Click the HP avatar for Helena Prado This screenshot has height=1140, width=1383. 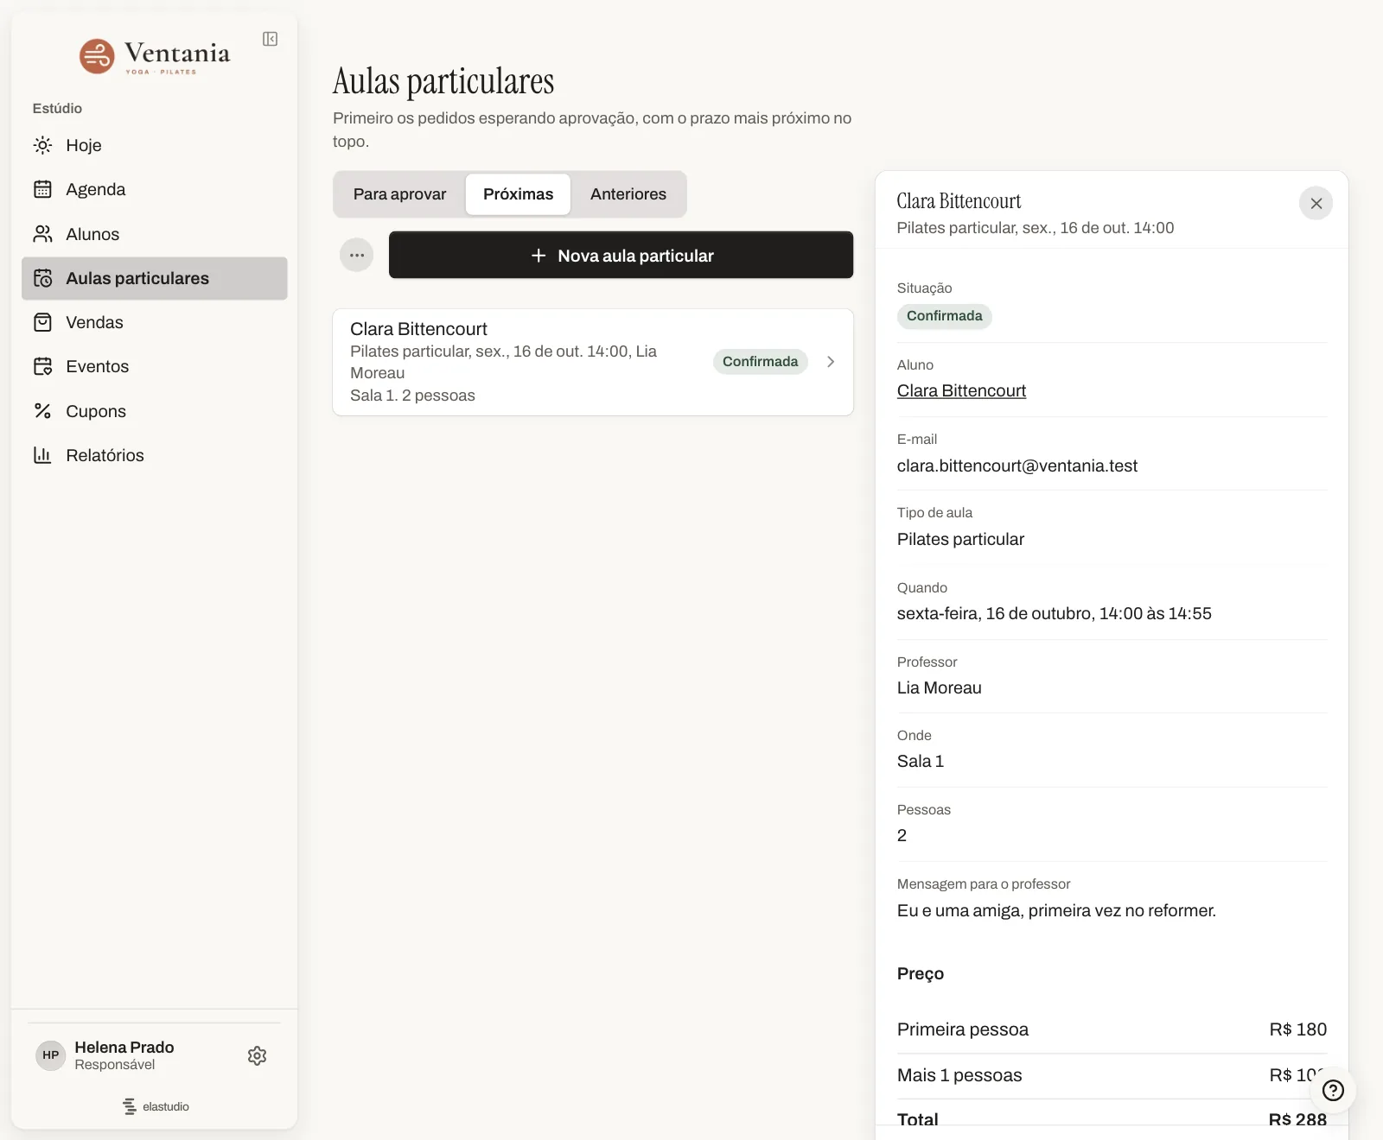[x=50, y=1055]
